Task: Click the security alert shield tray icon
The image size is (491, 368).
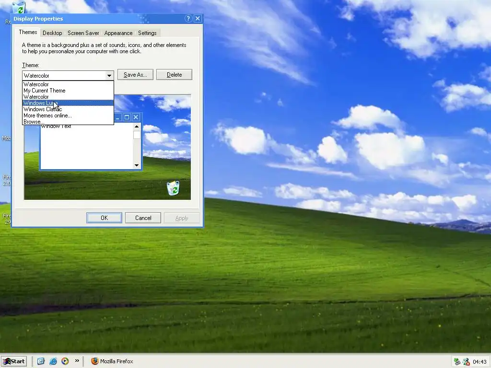Action: (x=466, y=362)
